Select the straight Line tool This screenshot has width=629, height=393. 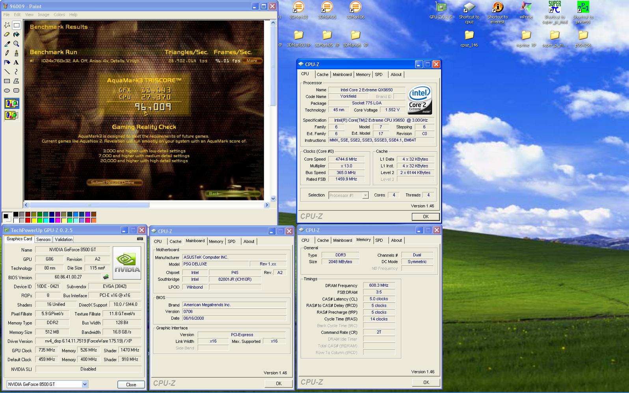coord(7,72)
